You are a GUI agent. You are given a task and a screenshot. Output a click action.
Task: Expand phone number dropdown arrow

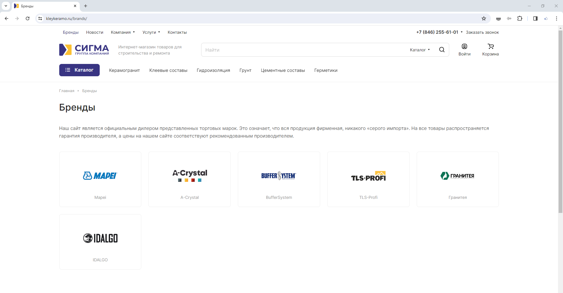pyautogui.click(x=462, y=32)
